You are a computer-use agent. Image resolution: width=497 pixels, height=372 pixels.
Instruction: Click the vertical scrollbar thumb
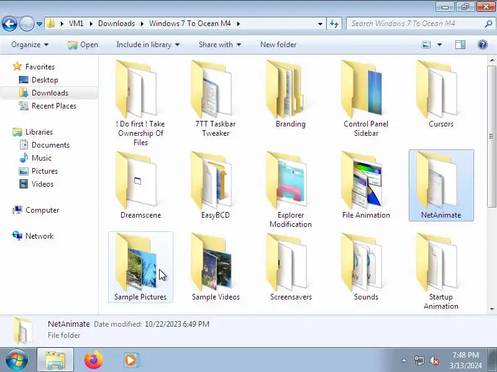click(491, 136)
